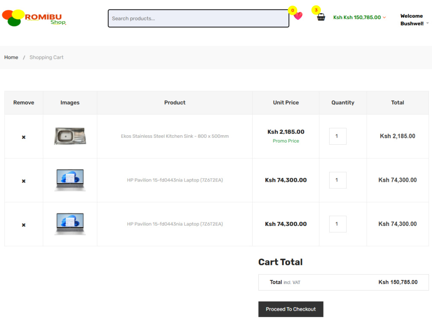The height and width of the screenshot is (324, 432).
Task: Expand the Ksh 150,785.00 cart dropdown
Action: point(359,17)
